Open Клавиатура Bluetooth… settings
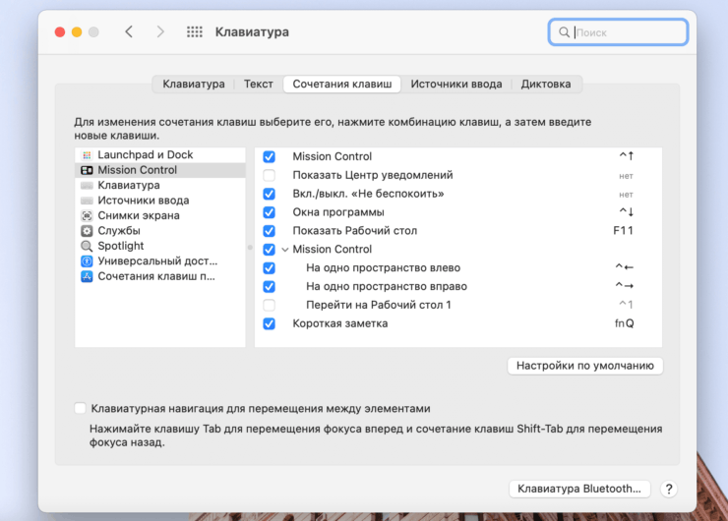The image size is (728, 521). (x=579, y=489)
